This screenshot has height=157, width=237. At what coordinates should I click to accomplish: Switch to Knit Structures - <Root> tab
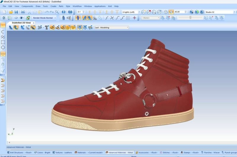[x=20, y=153]
